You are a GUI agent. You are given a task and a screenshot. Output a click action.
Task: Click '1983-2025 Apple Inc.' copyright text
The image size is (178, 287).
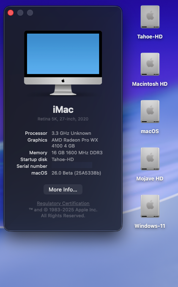[73, 210]
